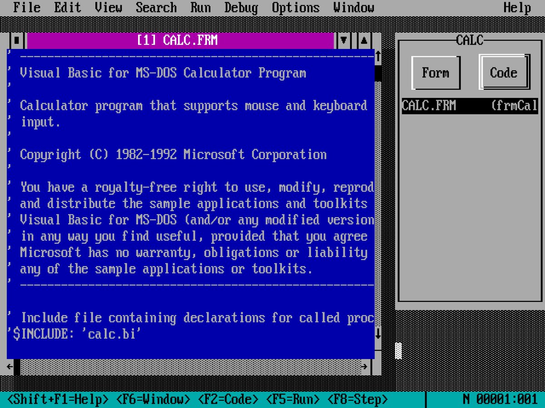This screenshot has height=408, width=545.
Task: Minimize the CALC.FRM code window with the down-triangle
Action: (344, 40)
